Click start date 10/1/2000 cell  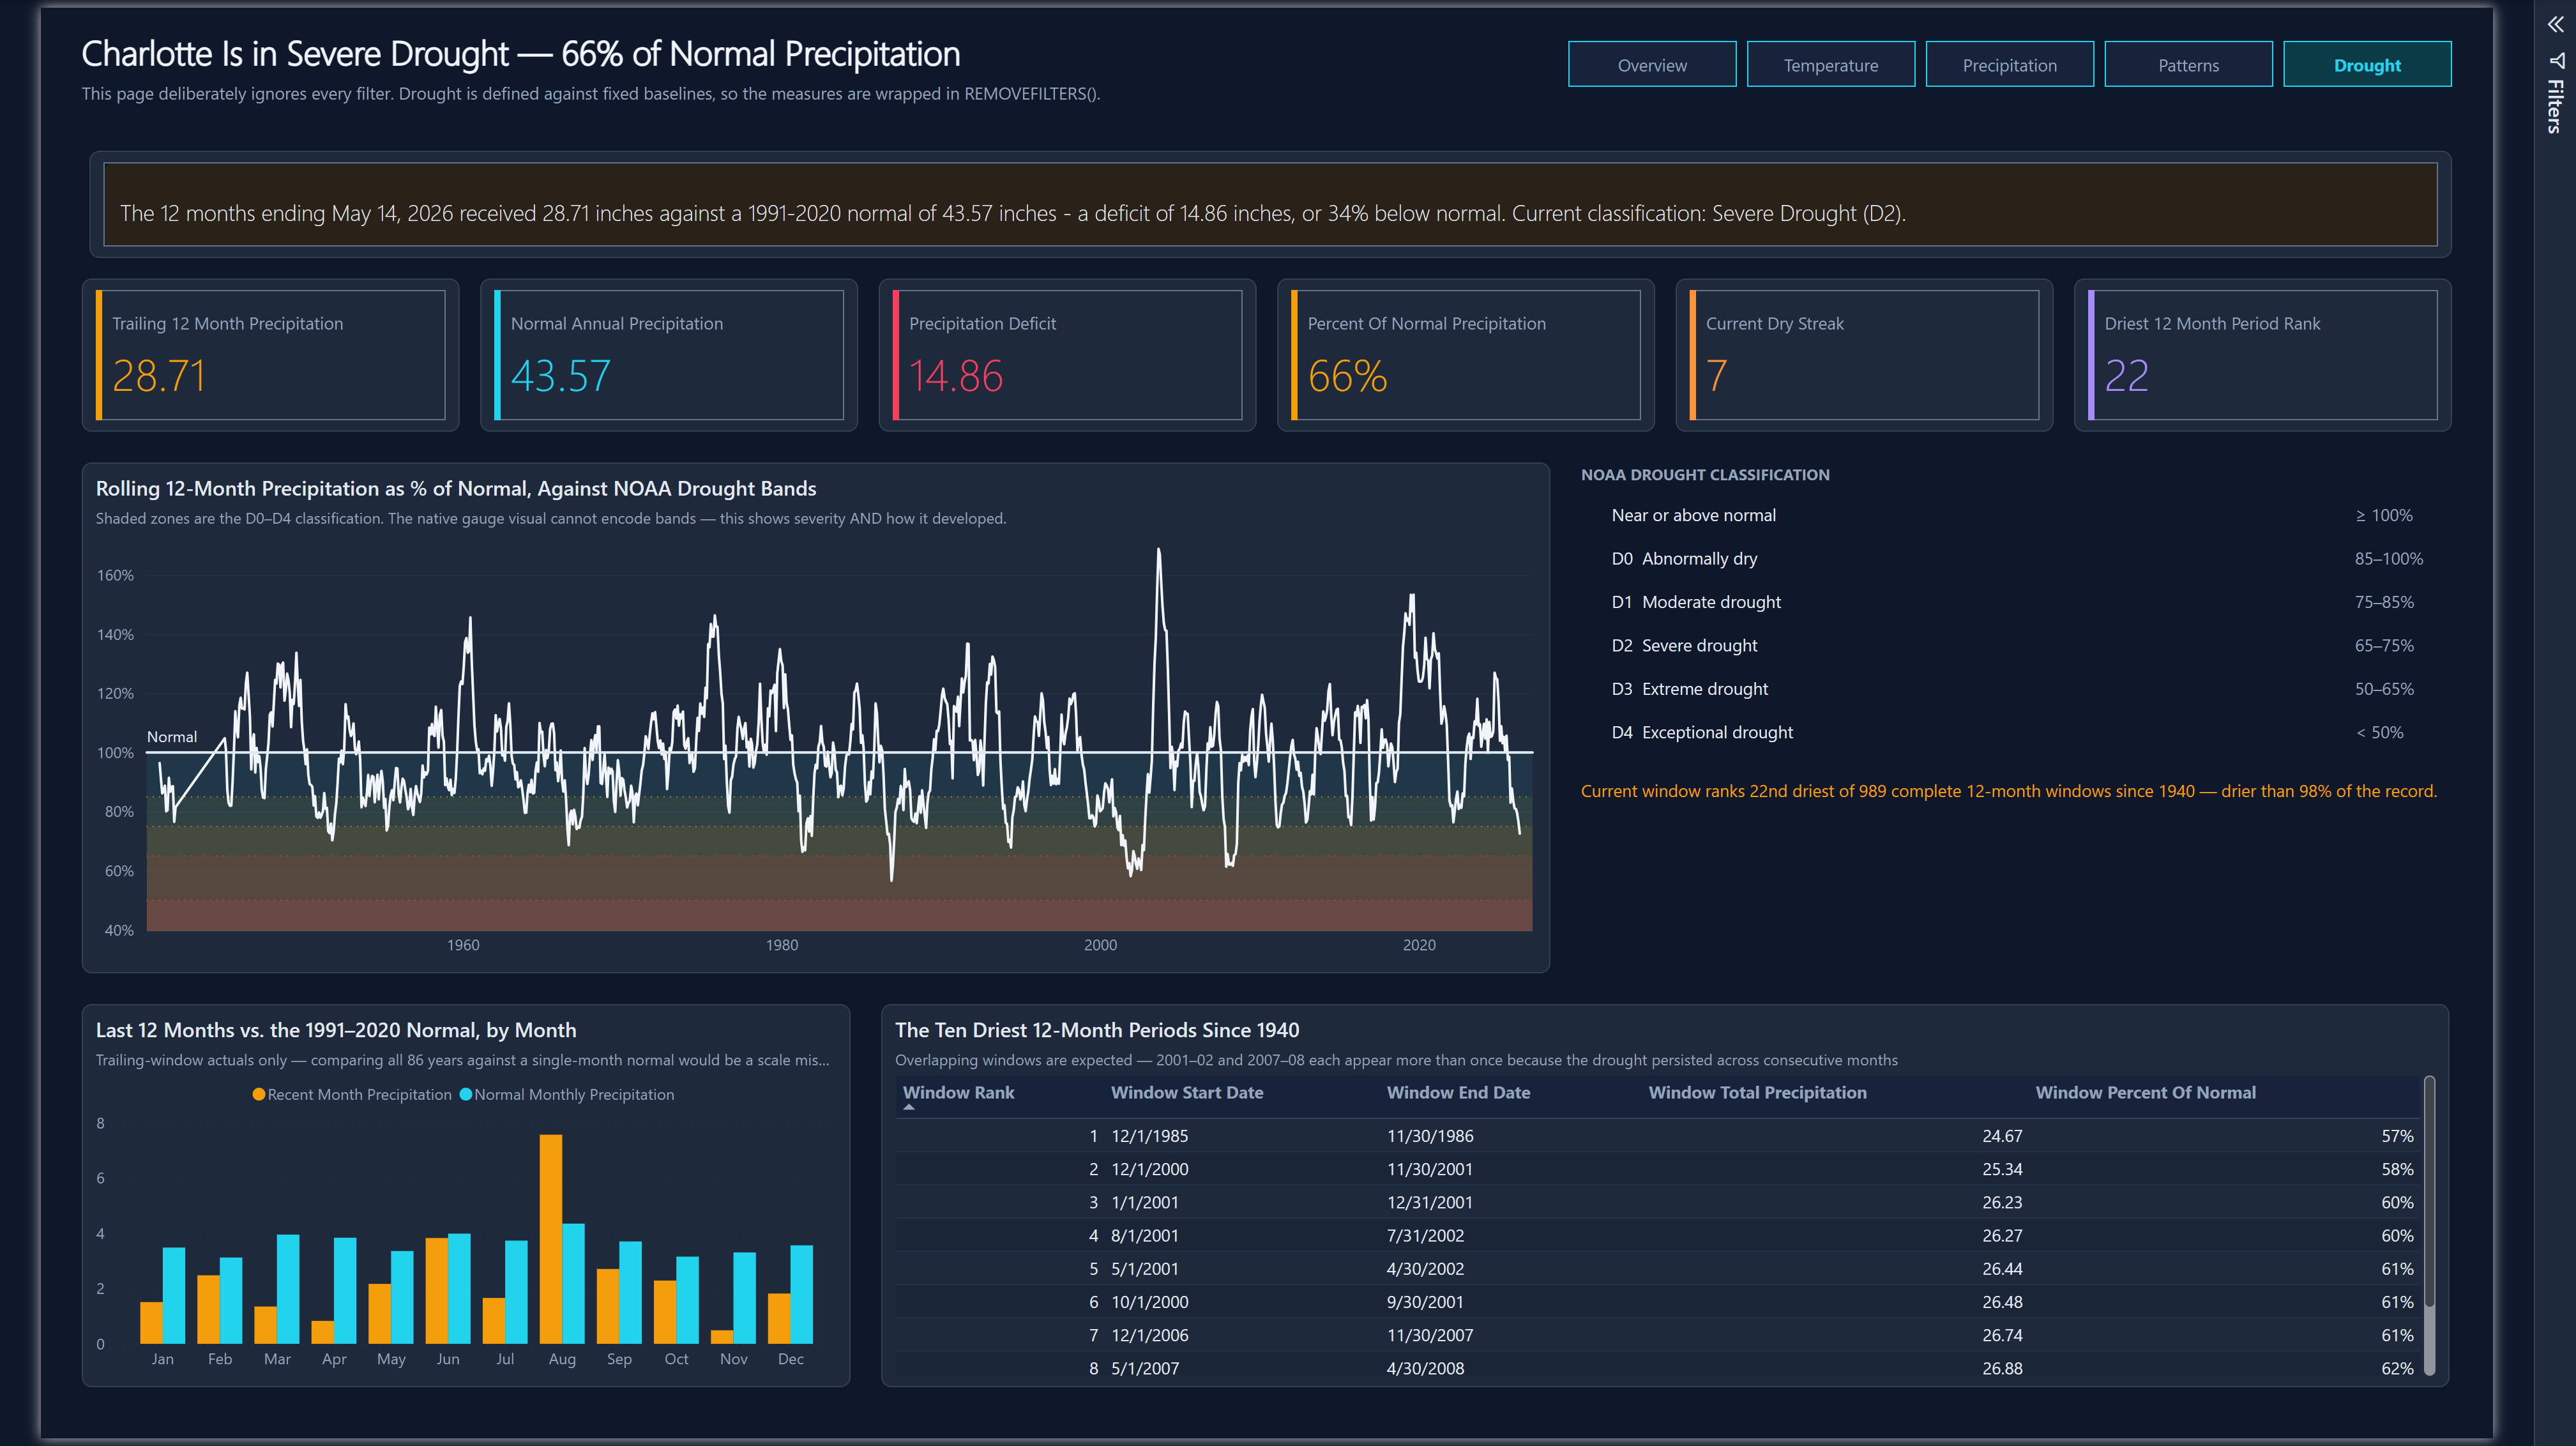1149,1302
